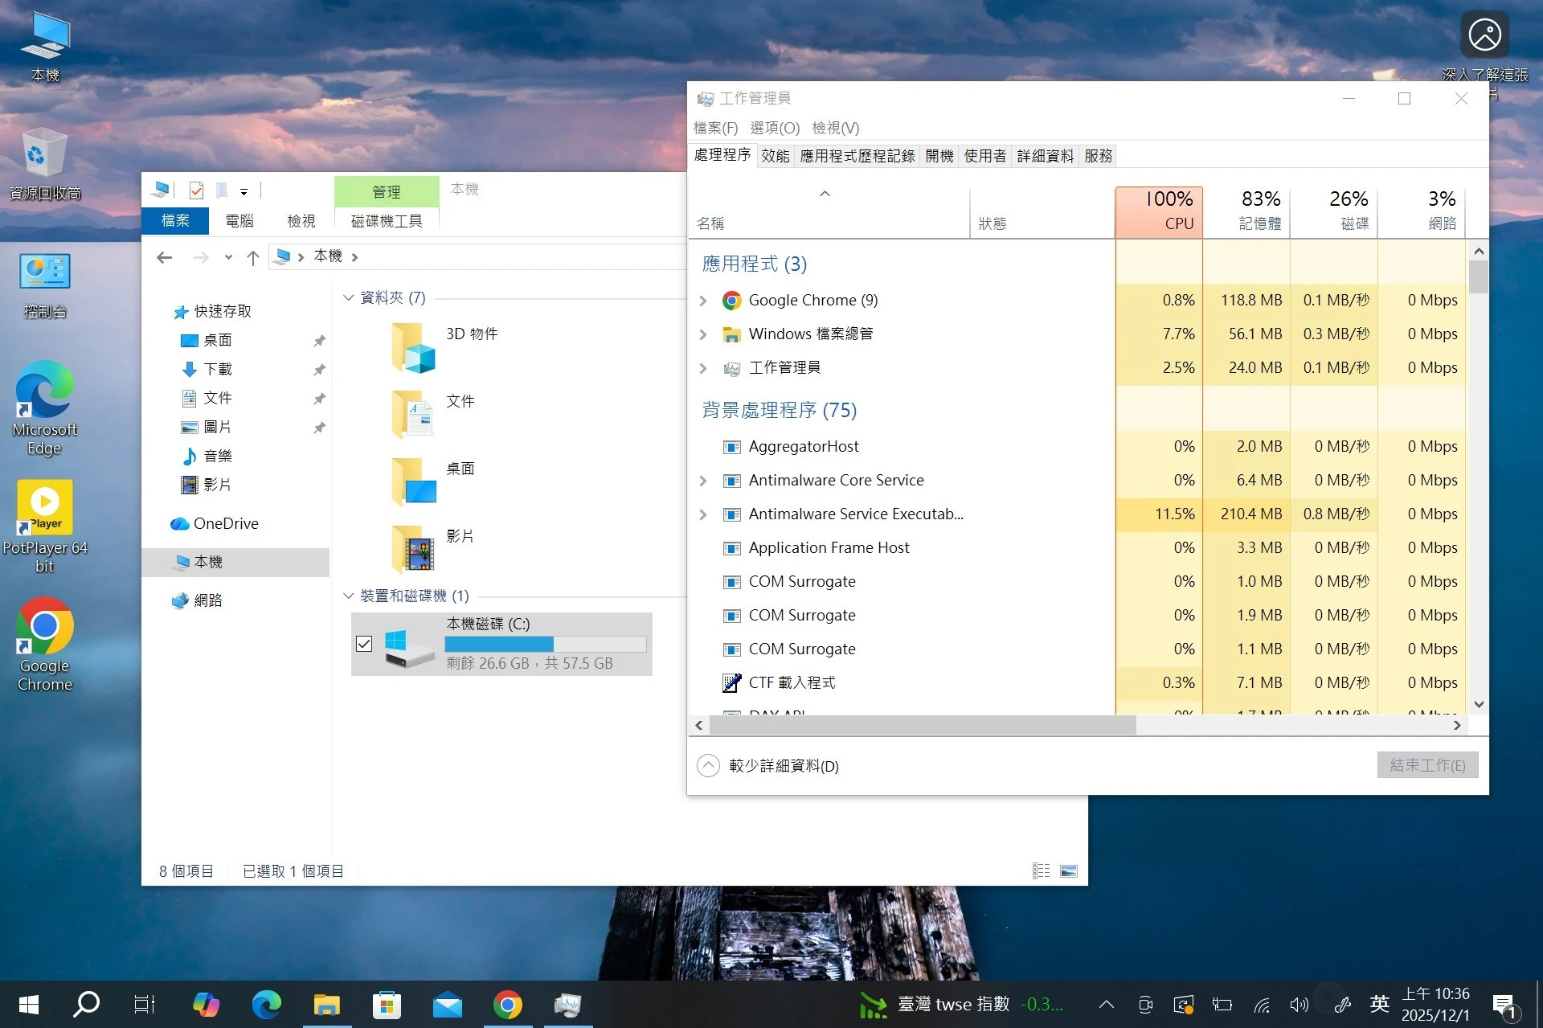Screen dimensions: 1543x1028
Task: Open the 選項(O) menu in Task Manager
Action: pos(774,128)
